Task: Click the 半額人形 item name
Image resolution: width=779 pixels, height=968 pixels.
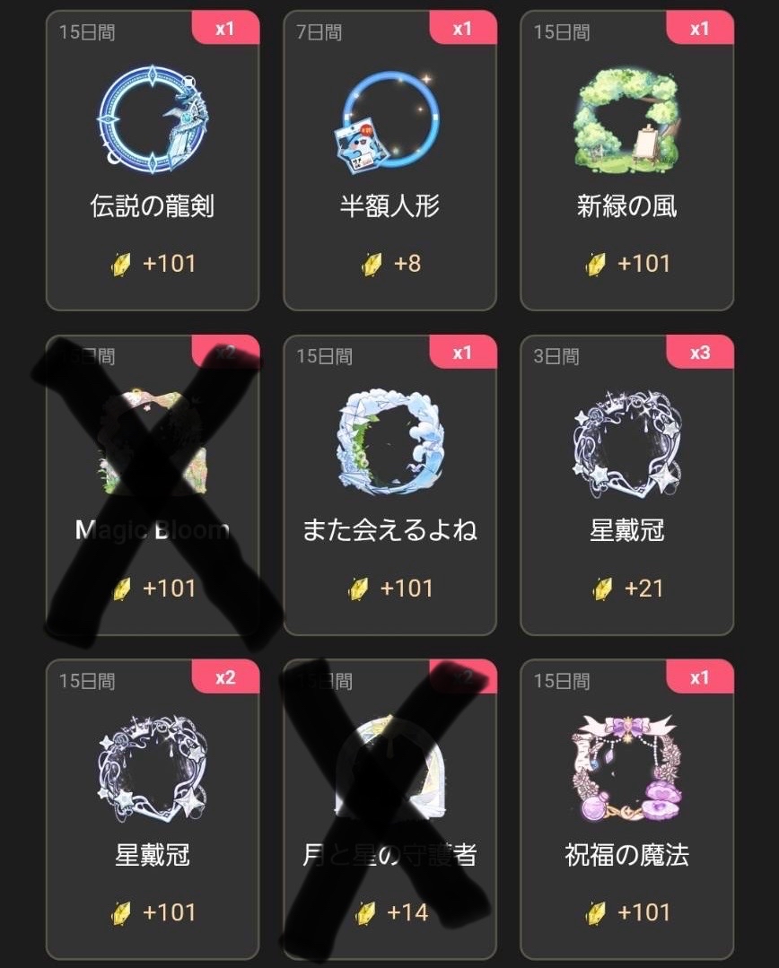Action: 389,205
